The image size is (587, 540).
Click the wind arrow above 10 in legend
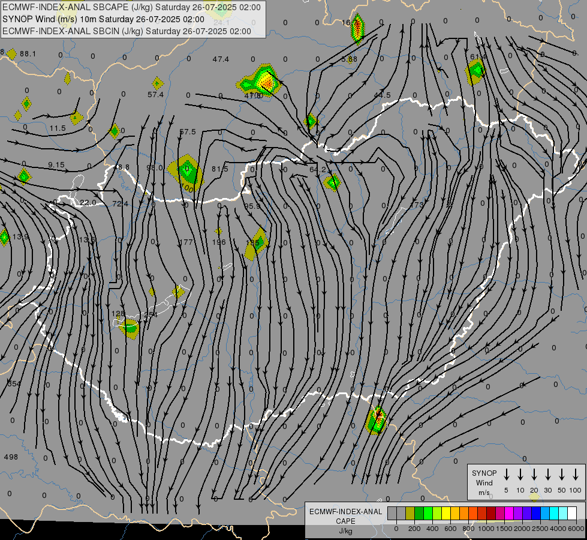pyautogui.click(x=520, y=475)
